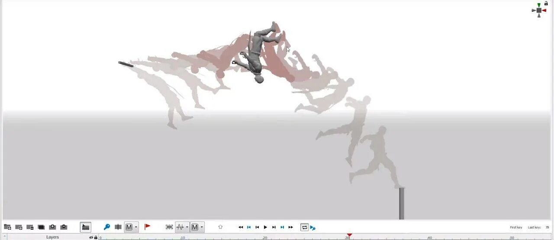Click the round plus folder icon

pyautogui.click(x=52, y=227)
